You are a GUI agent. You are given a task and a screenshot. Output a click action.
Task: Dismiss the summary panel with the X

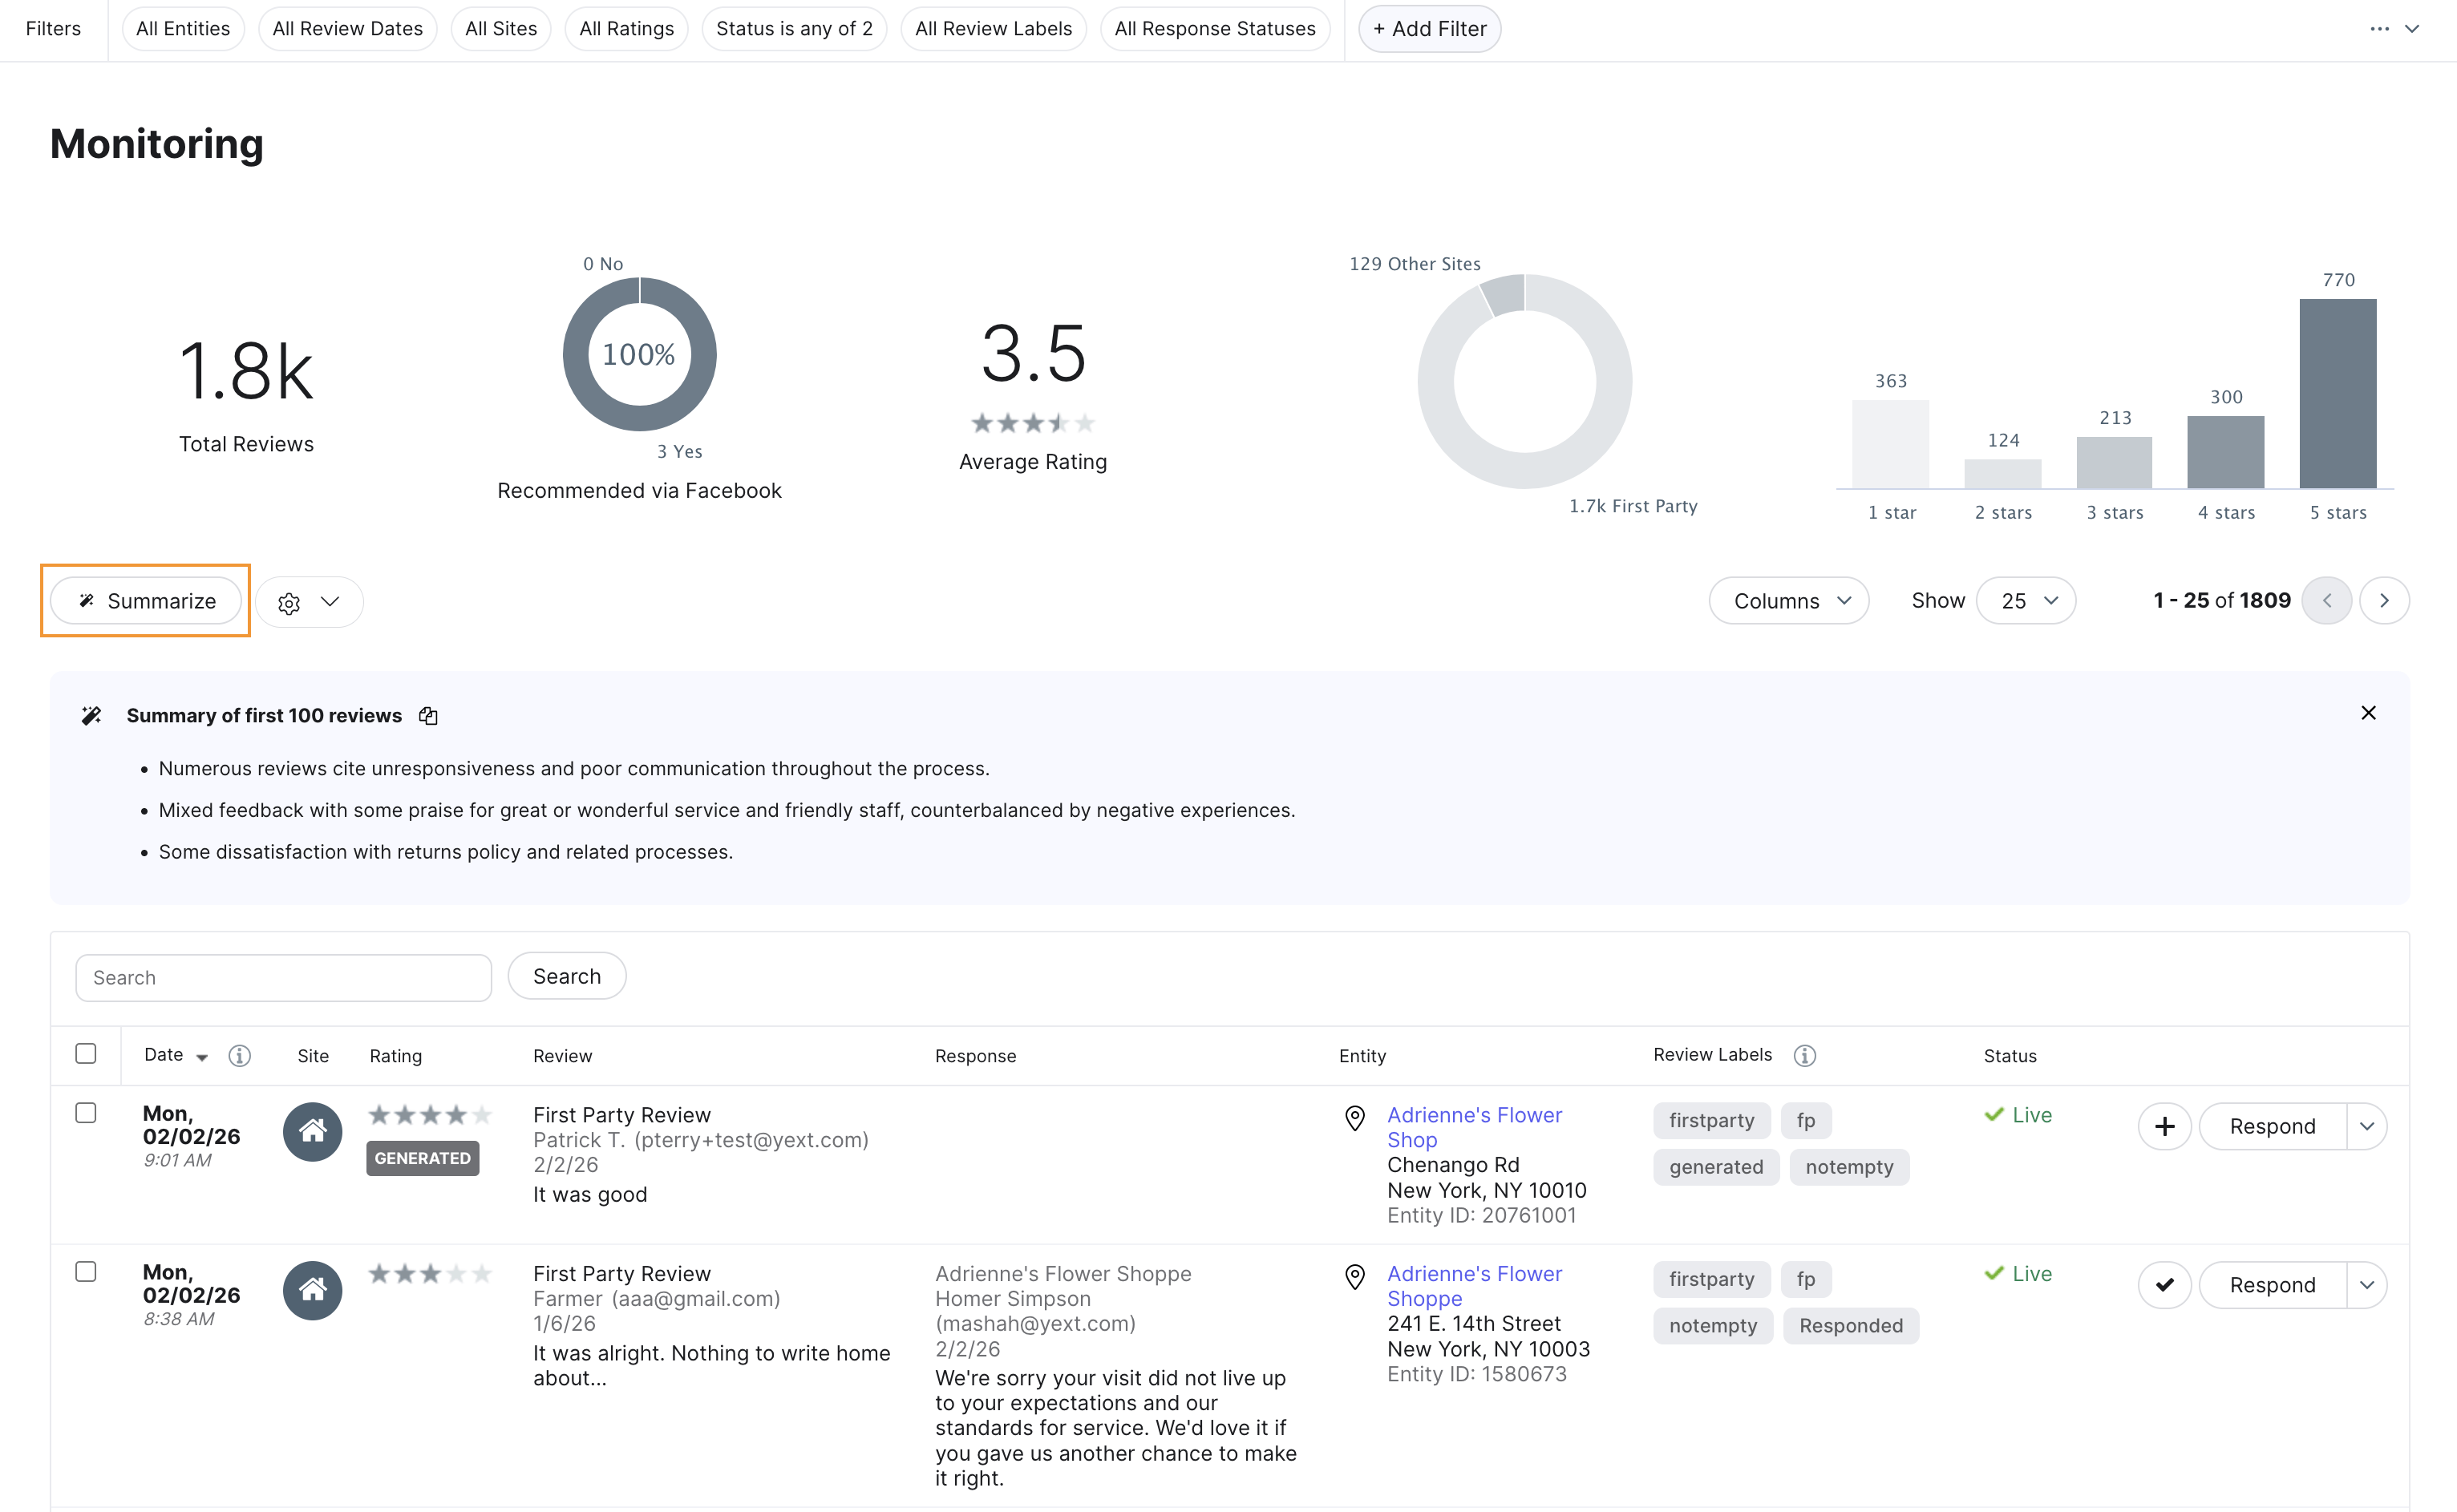click(x=2368, y=713)
